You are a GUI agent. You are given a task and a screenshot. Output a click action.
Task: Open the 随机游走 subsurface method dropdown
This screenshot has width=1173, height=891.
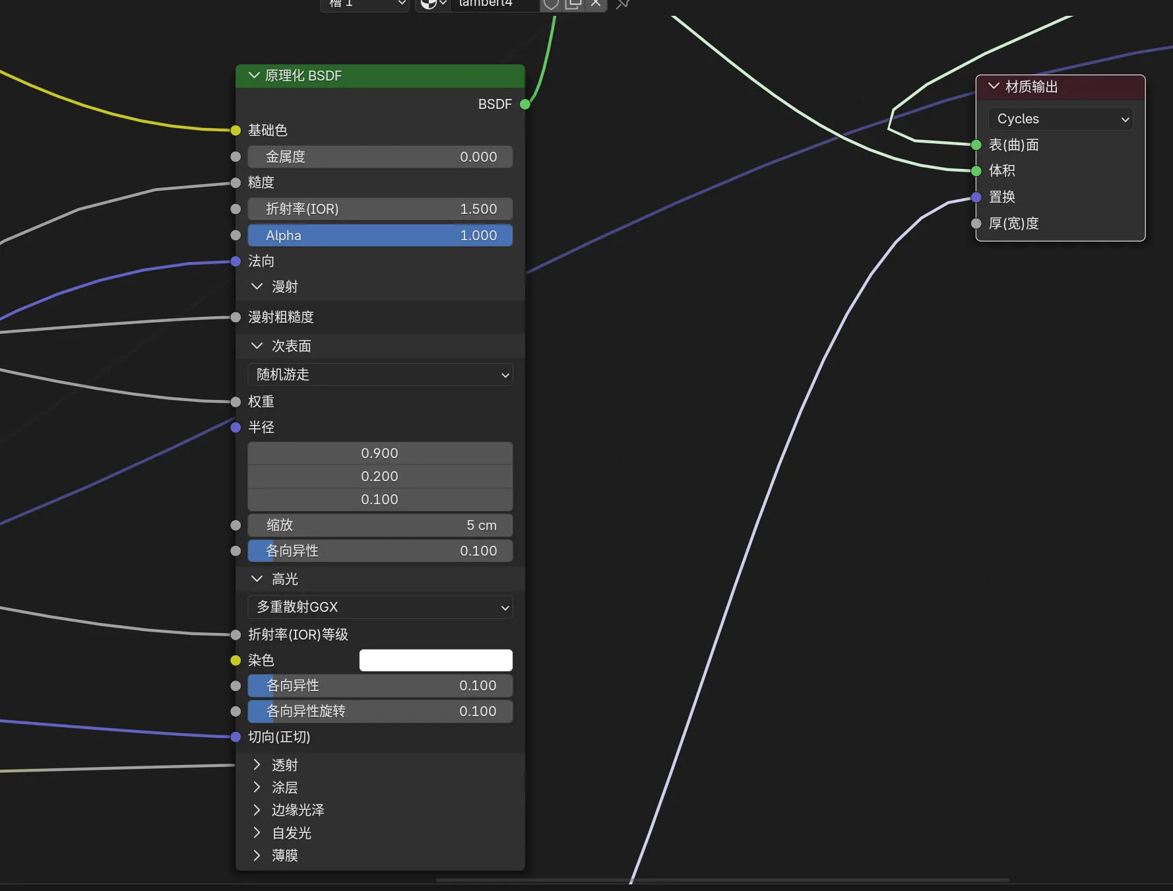(380, 375)
